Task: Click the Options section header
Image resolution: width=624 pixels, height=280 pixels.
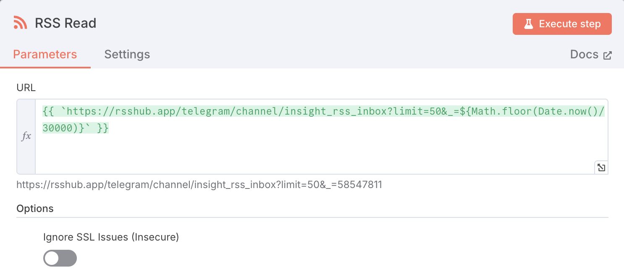Action: [x=35, y=209]
